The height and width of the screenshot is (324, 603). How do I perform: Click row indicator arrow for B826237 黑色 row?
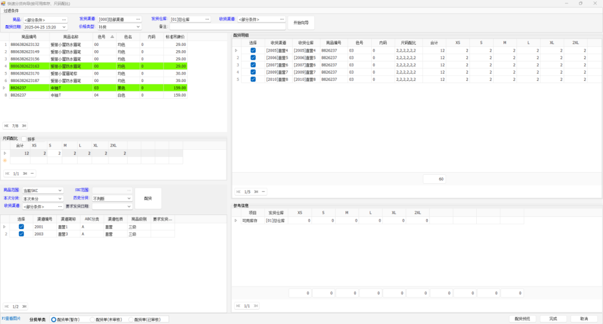[4, 88]
